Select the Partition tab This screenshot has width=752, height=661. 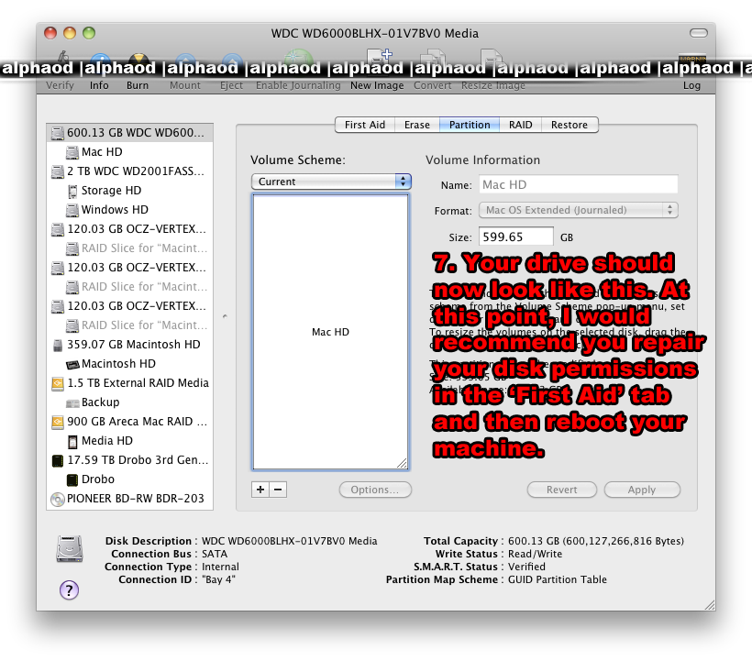coord(470,125)
